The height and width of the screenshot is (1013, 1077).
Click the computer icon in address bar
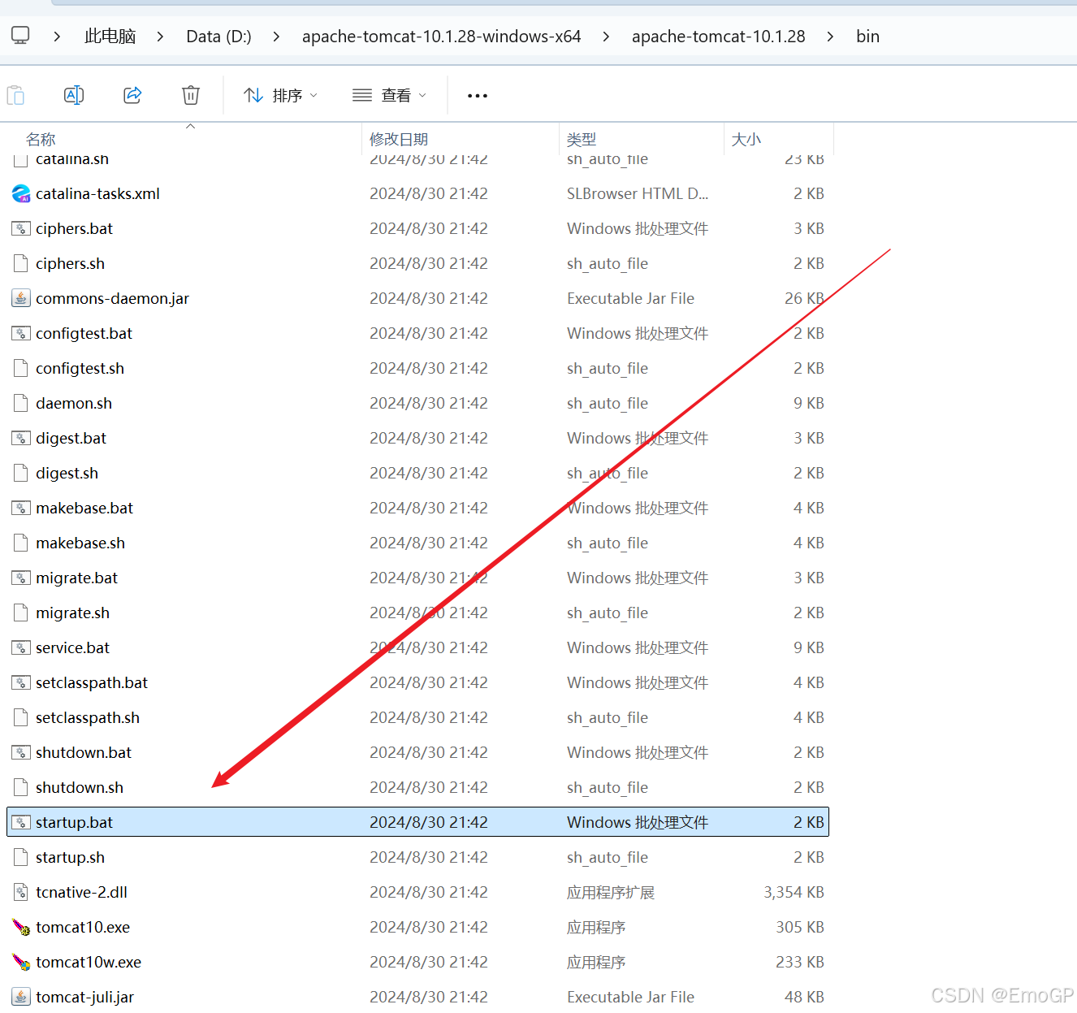coord(20,36)
